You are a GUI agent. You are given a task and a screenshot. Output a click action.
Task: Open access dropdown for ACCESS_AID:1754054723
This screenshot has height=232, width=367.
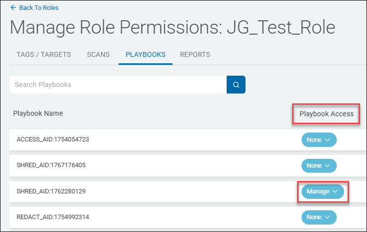319,140
